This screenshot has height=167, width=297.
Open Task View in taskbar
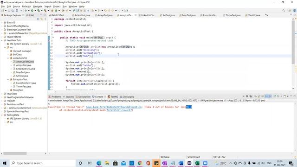[90, 163]
